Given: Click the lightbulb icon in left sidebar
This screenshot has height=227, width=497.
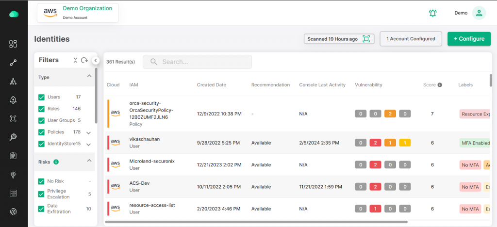Looking at the screenshot, I should pyautogui.click(x=13, y=175).
